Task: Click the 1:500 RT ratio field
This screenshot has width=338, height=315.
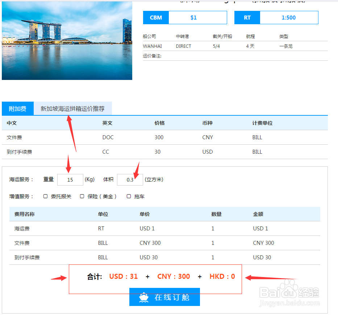Action: point(288,17)
